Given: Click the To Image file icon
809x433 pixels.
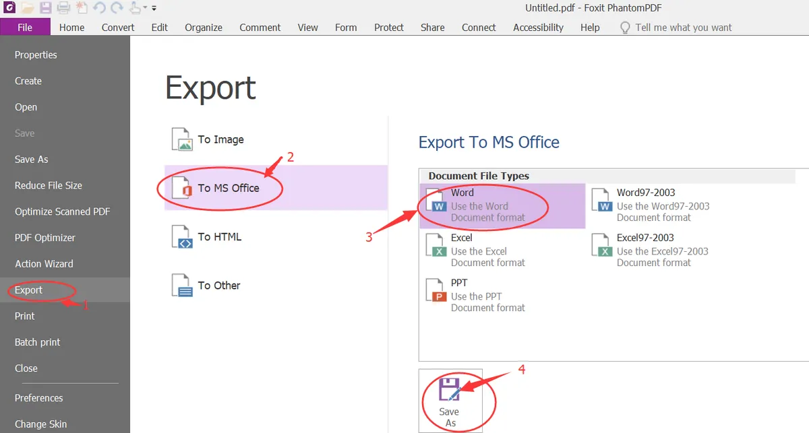Looking at the screenshot, I should (182, 139).
